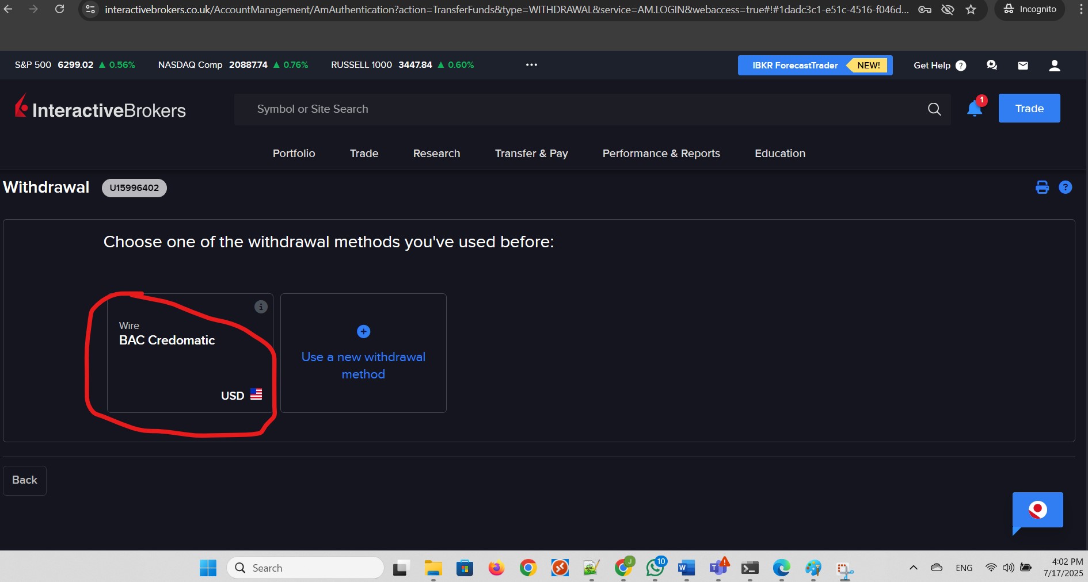Click the account ID U15996402 badge
The width and height of the screenshot is (1088, 582).
[134, 188]
